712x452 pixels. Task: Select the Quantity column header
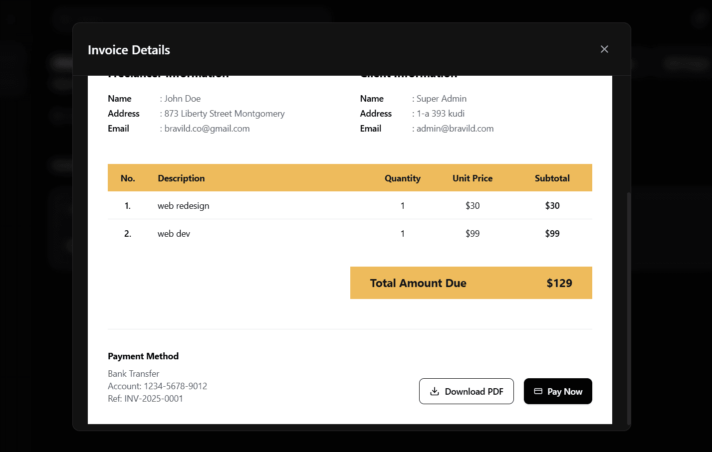point(402,178)
